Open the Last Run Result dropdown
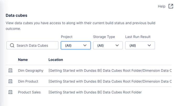This screenshot has height=106, width=177. tap(140, 45)
